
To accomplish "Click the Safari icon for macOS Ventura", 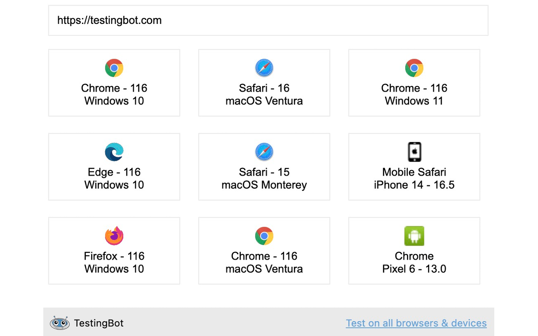I will click(x=264, y=68).
